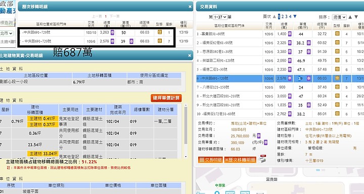364x194 pixels.
Task: Click the 建坪單價計算 button
Action: tap(166, 98)
